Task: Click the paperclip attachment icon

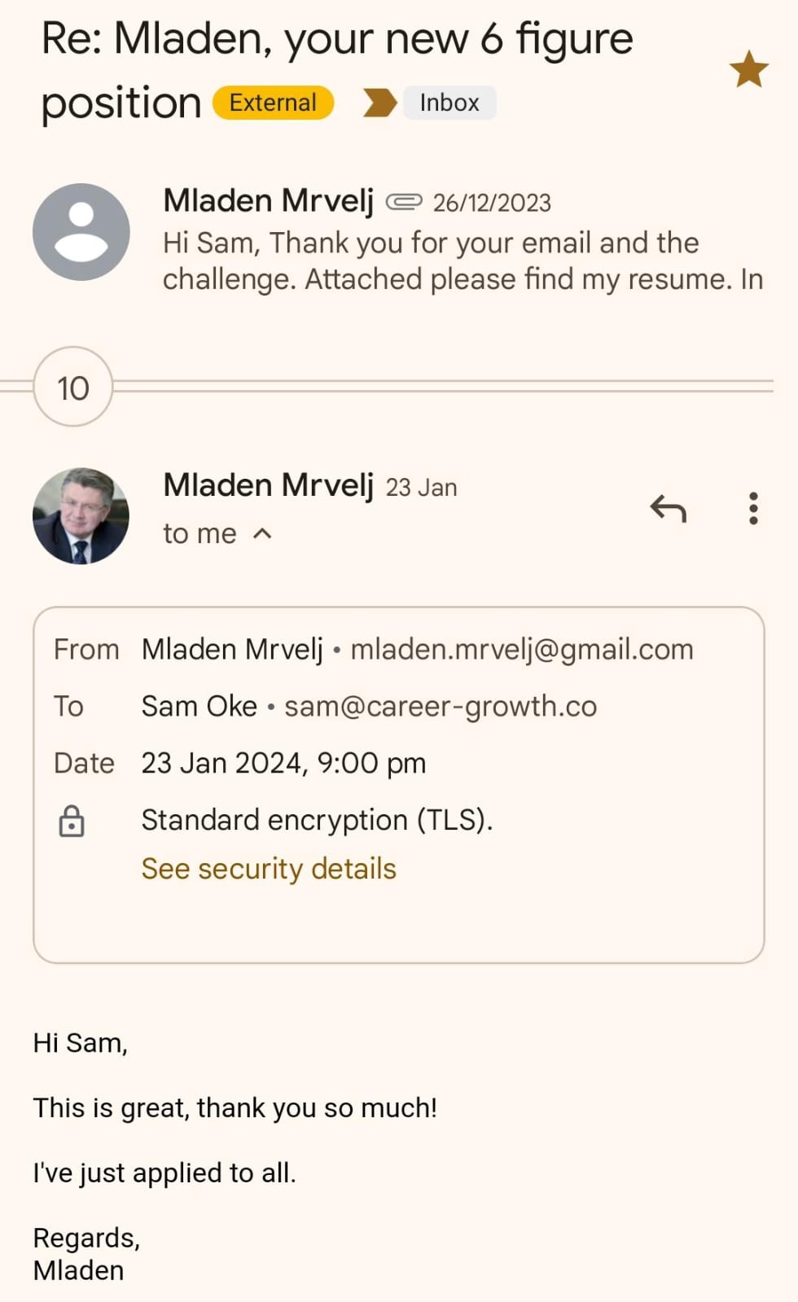Action: point(403,201)
